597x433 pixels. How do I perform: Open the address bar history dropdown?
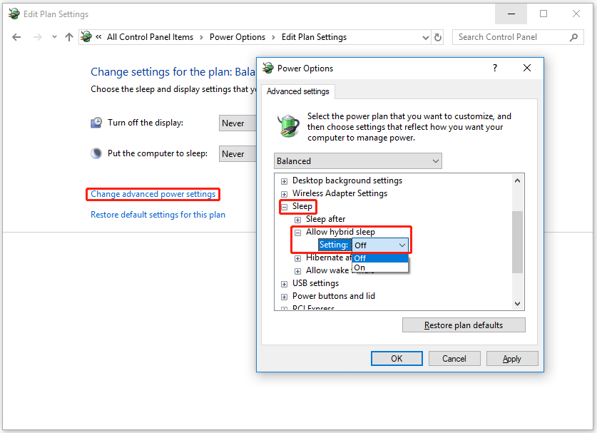tap(426, 37)
